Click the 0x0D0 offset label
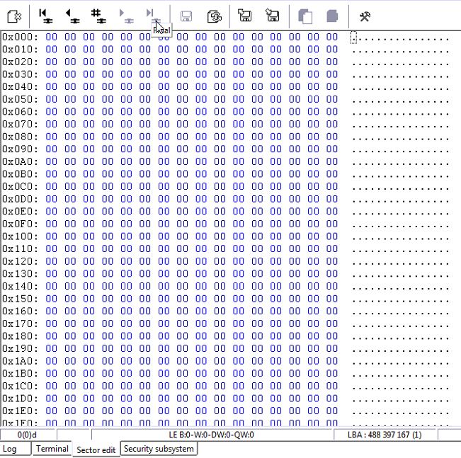The image size is (461, 458). tap(20, 199)
